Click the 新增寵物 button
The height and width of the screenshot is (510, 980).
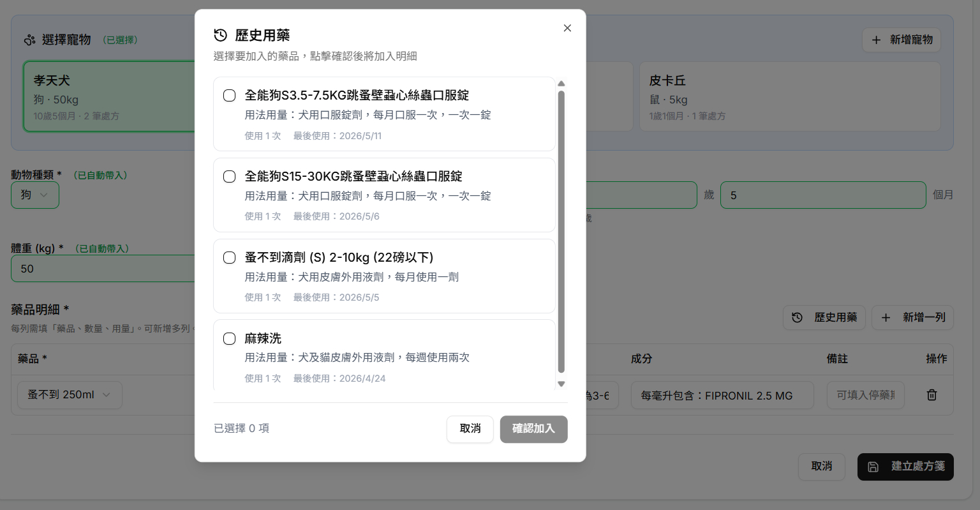[x=902, y=40]
